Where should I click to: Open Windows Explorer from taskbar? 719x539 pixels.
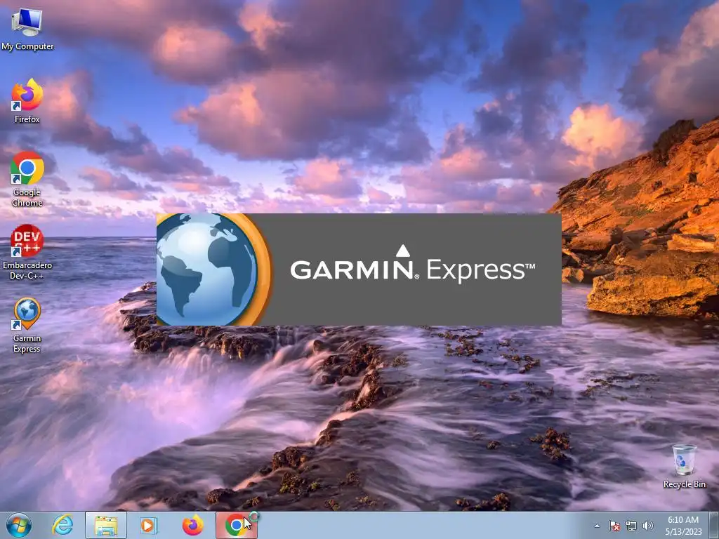pos(106,525)
